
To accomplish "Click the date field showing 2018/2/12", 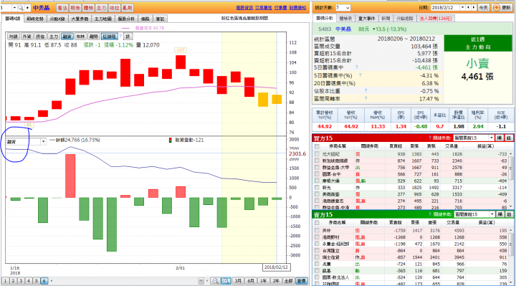I will (444, 7).
